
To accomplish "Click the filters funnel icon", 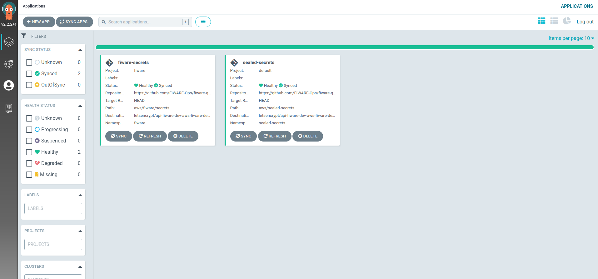I will coord(24,36).
